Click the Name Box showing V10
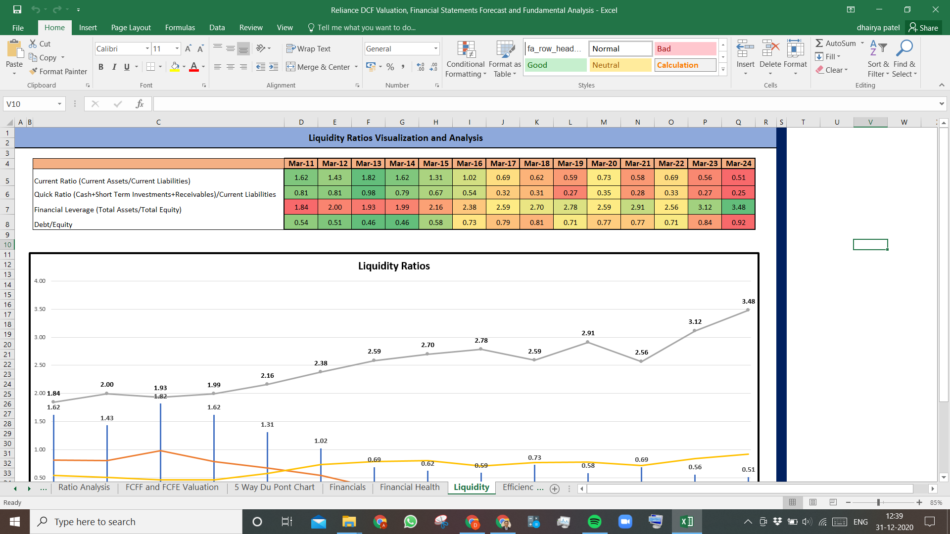 point(34,104)
